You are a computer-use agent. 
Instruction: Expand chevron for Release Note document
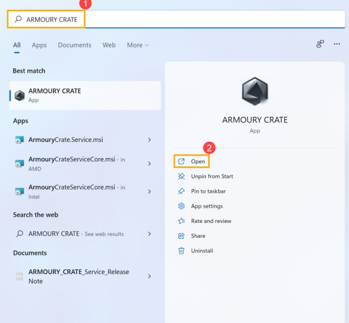(149, 276)
